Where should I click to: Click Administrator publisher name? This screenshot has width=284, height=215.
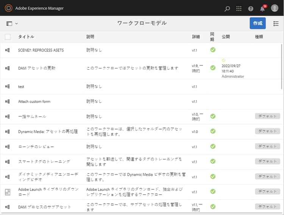(x=233, y=76)
